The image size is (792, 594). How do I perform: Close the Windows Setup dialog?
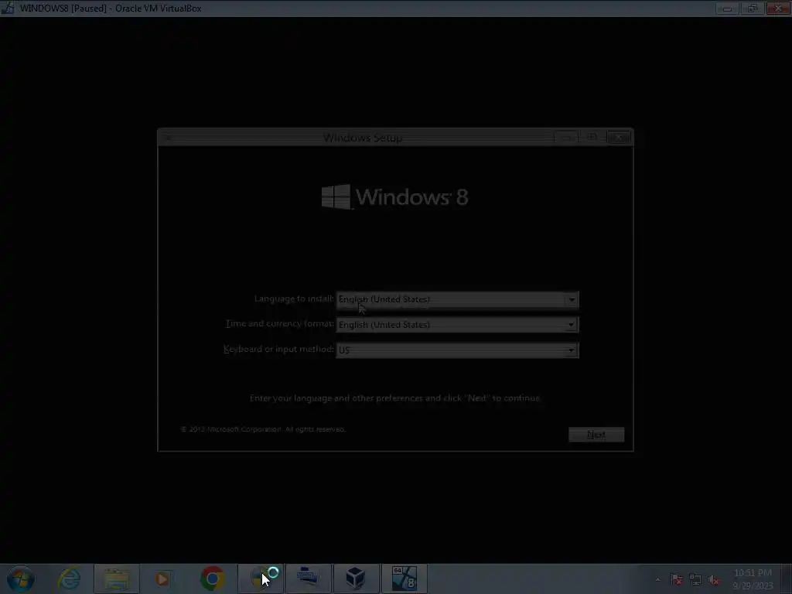coord(619,138)
